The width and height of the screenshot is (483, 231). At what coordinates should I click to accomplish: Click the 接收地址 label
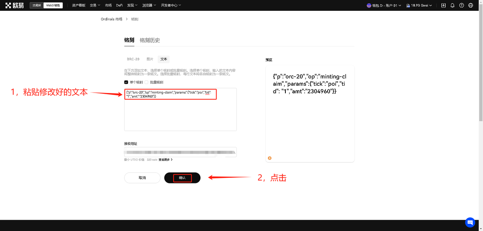(130, 143)
